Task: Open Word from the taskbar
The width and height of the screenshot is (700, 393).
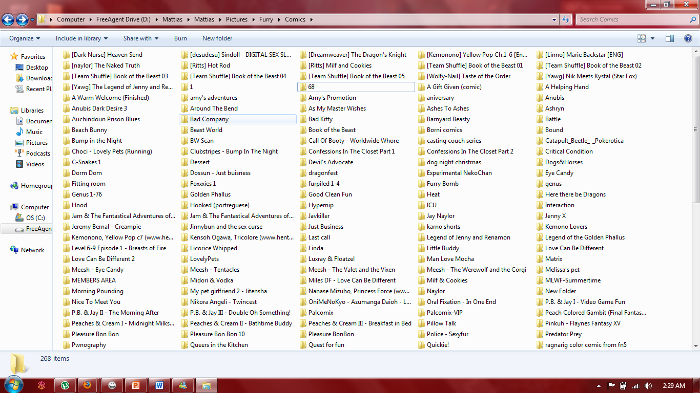Action: 159,385
